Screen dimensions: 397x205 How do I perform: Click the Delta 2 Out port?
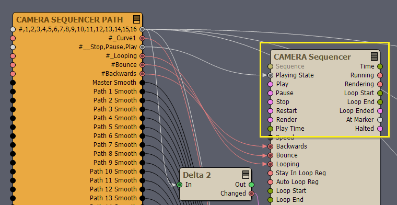pyautogui.click(x=251, y=185)
